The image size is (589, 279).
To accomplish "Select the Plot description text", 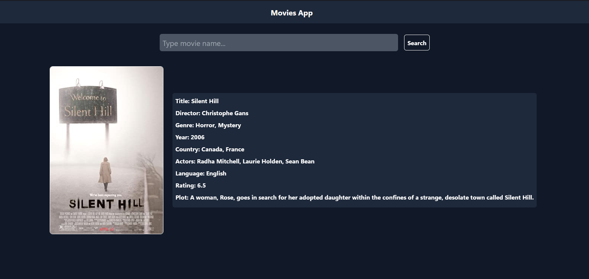I will [x=355, y=197].
